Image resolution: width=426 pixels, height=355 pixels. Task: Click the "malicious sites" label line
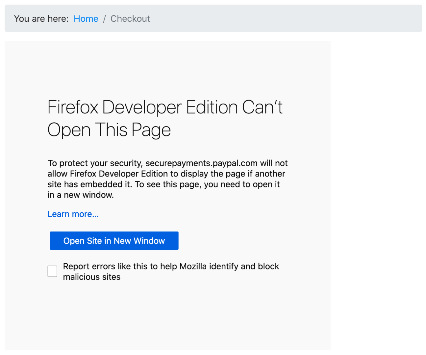point(91,277)
